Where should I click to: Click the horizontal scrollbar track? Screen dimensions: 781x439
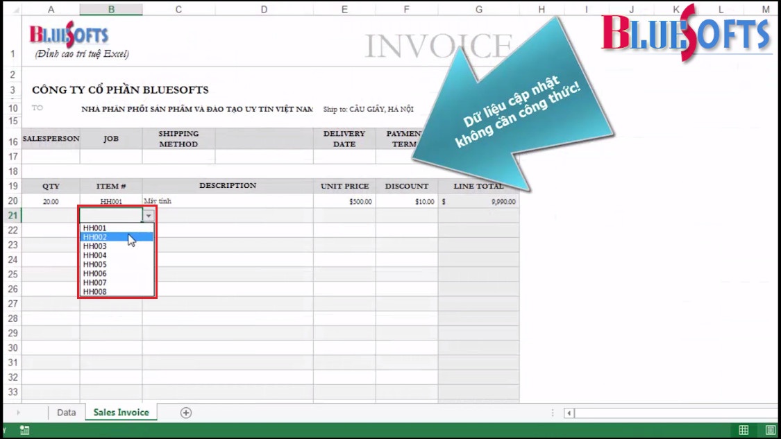point(666,413)
